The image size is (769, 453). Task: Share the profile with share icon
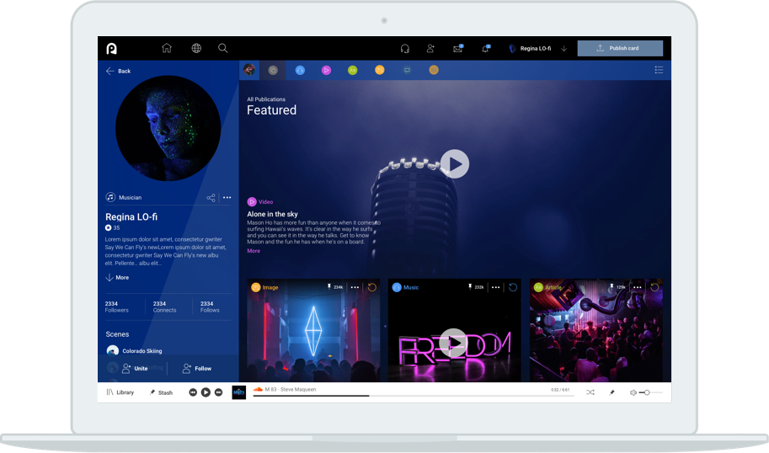211,198
